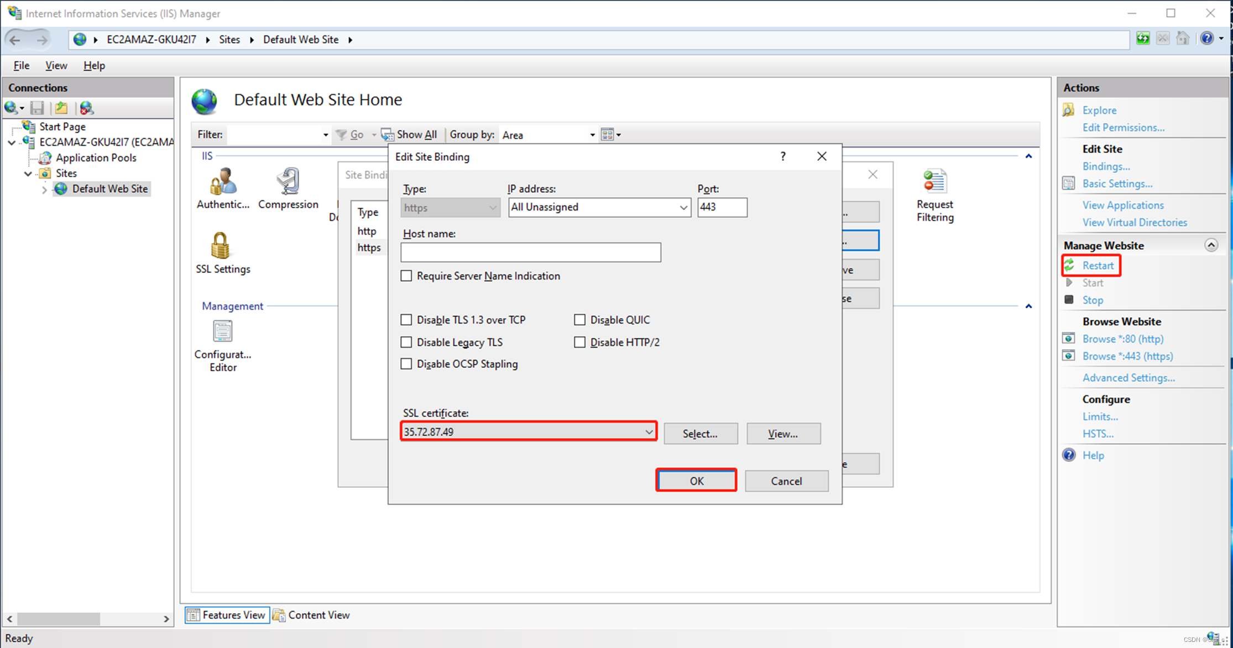Open the Request Filtering icon
This screenshot has height=648, width=1233.
pyautogui.click(x=934, y=182)
